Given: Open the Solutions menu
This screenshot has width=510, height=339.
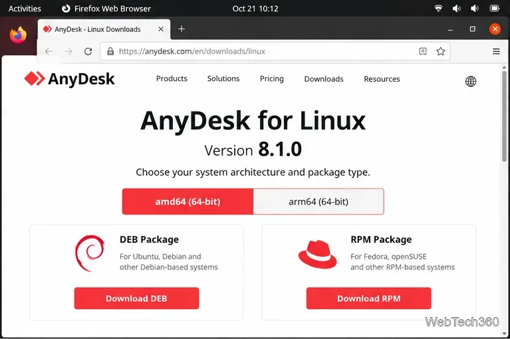Looking at the screenshot, I should coord(223,78).
